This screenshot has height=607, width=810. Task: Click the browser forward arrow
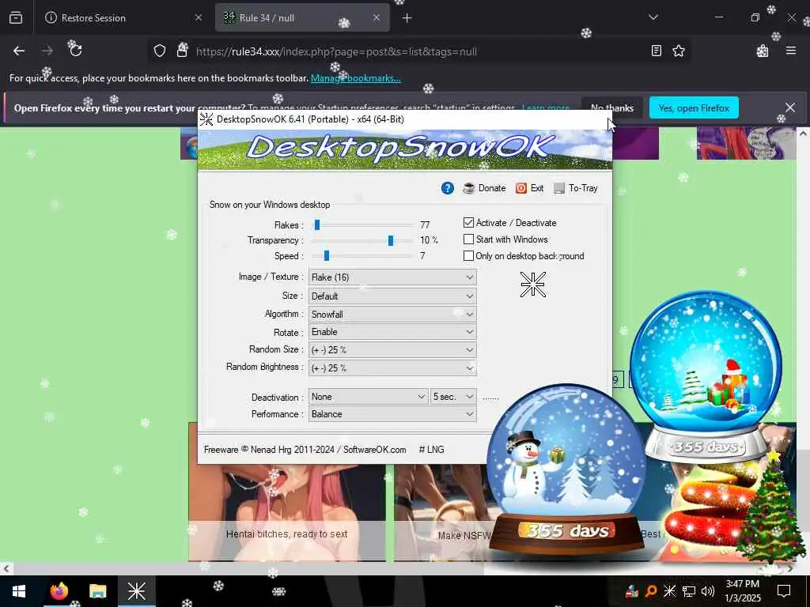click(47, 51)
